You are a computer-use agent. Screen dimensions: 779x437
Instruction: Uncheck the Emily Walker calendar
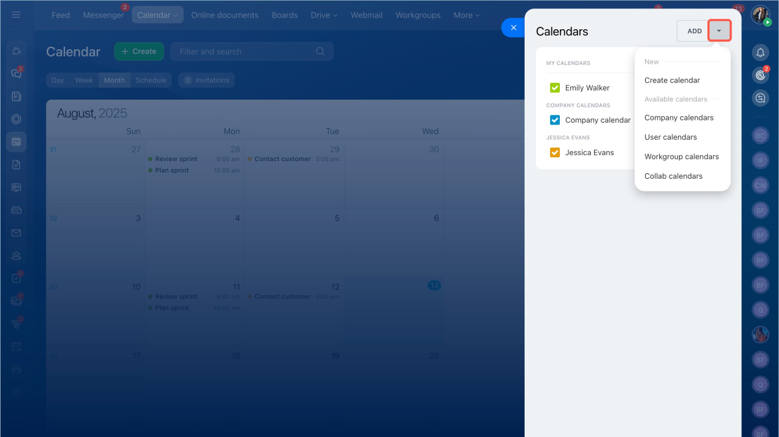coord(554,88)
